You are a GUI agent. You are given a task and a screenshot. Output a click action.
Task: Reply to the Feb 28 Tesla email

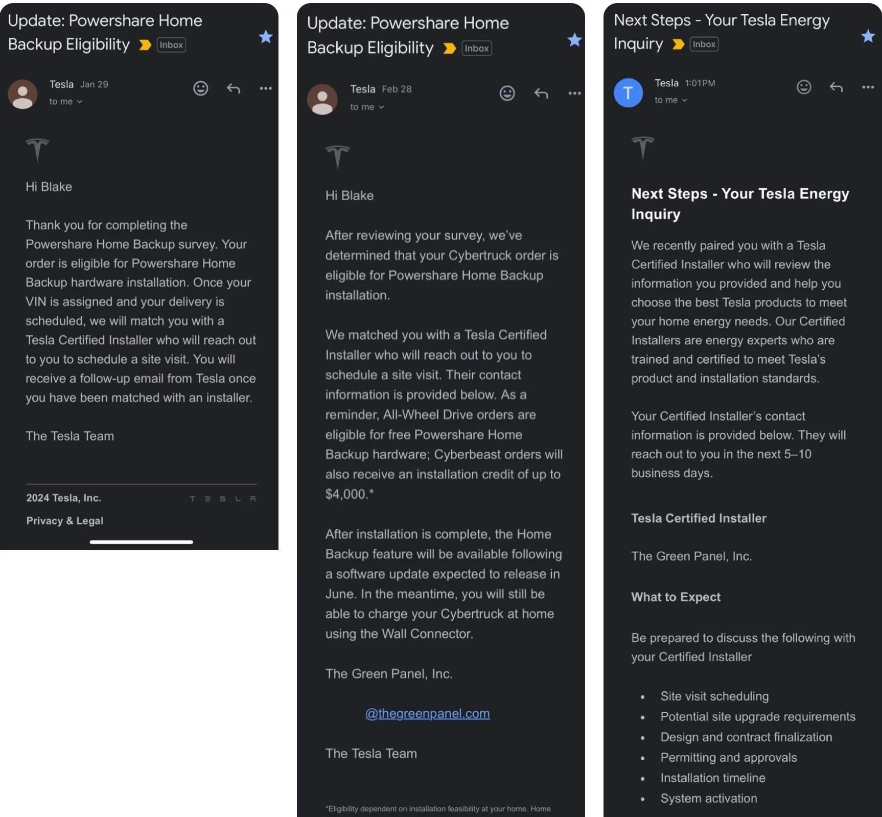541,93
